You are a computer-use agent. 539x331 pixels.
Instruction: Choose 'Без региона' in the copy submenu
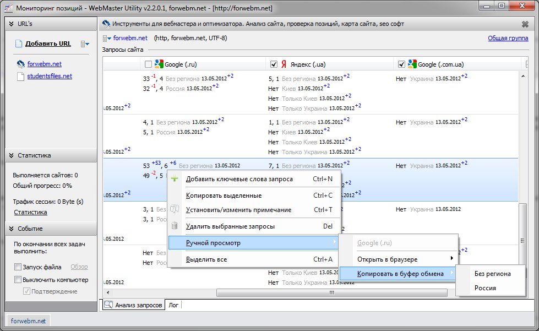point(492,274)
